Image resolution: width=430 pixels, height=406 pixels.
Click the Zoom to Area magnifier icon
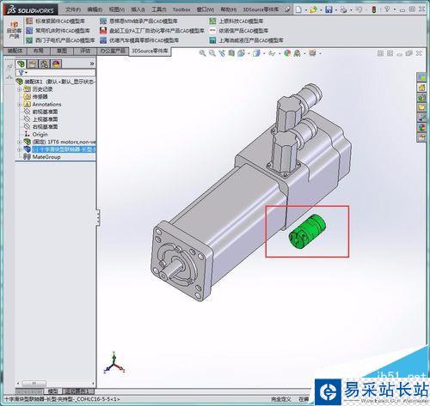click(212, 53)
